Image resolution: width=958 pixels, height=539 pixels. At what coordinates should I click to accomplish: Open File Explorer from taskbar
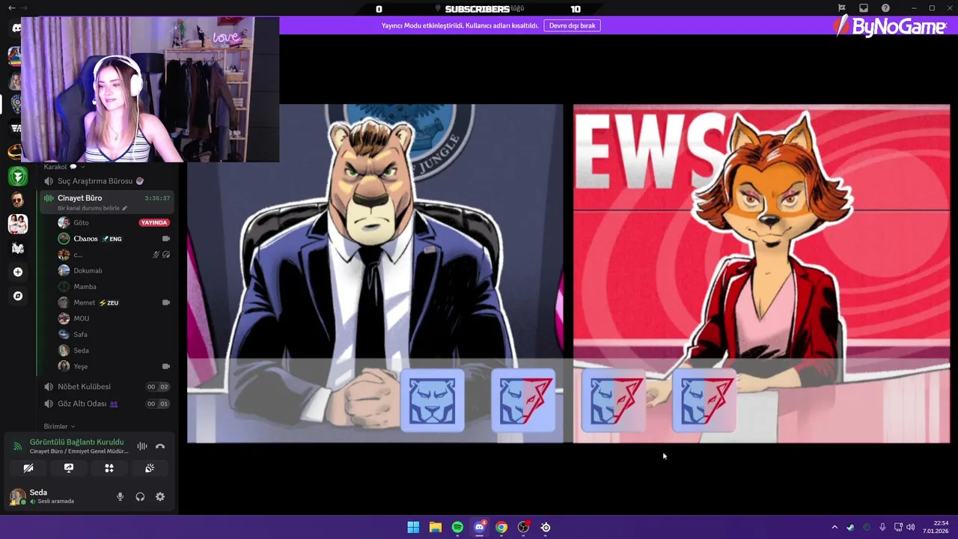coord(435,527)
